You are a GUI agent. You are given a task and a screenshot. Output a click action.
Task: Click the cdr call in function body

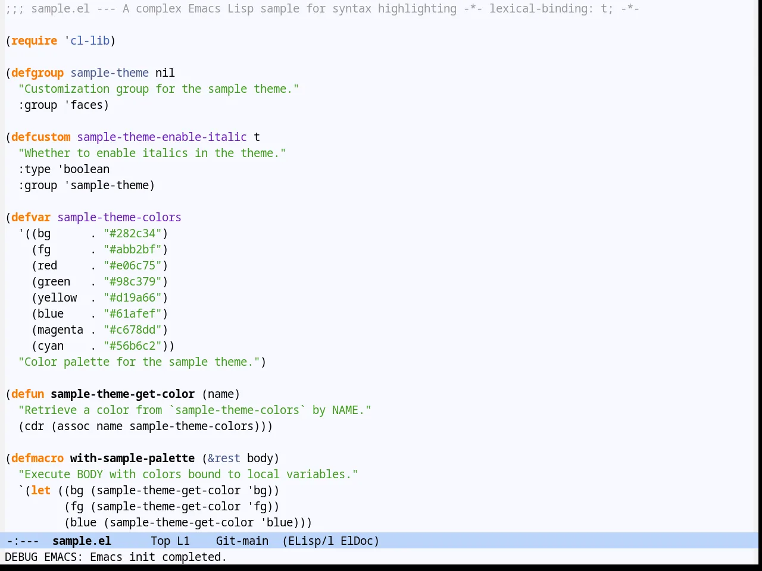[34, 426]
